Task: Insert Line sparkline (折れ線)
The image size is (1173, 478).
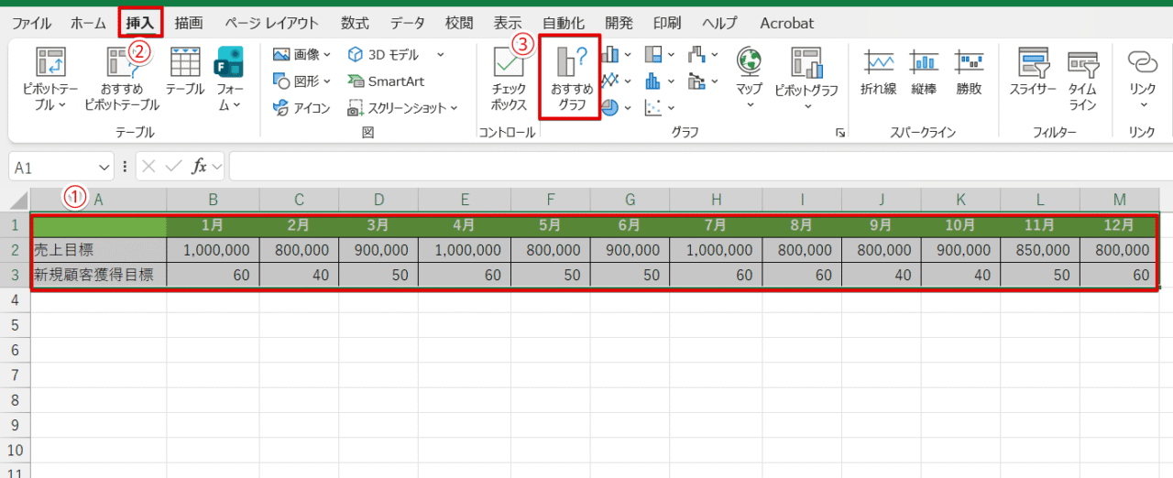Action: pos(878,73)
